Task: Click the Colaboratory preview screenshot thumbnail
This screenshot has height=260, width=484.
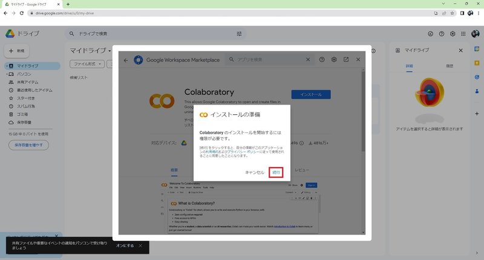Action: pyautogui.click(x=240, y=207)
